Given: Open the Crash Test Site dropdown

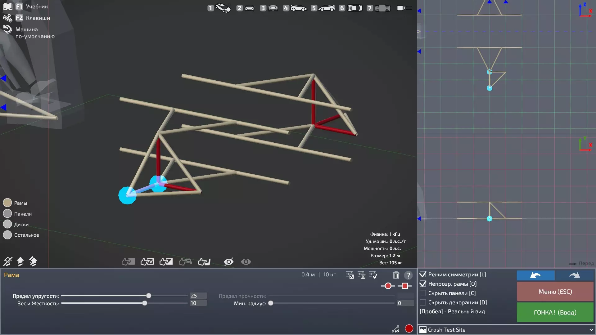Looking at the screenshot, I should coord(506,330).
